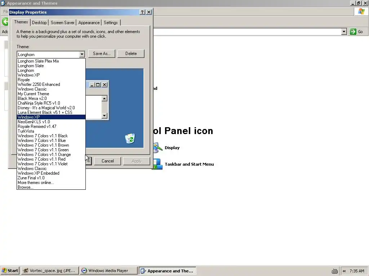Expand hidden tray icons chevron
The height and width of the screenshot is (276, 369).
coord(344,271)
